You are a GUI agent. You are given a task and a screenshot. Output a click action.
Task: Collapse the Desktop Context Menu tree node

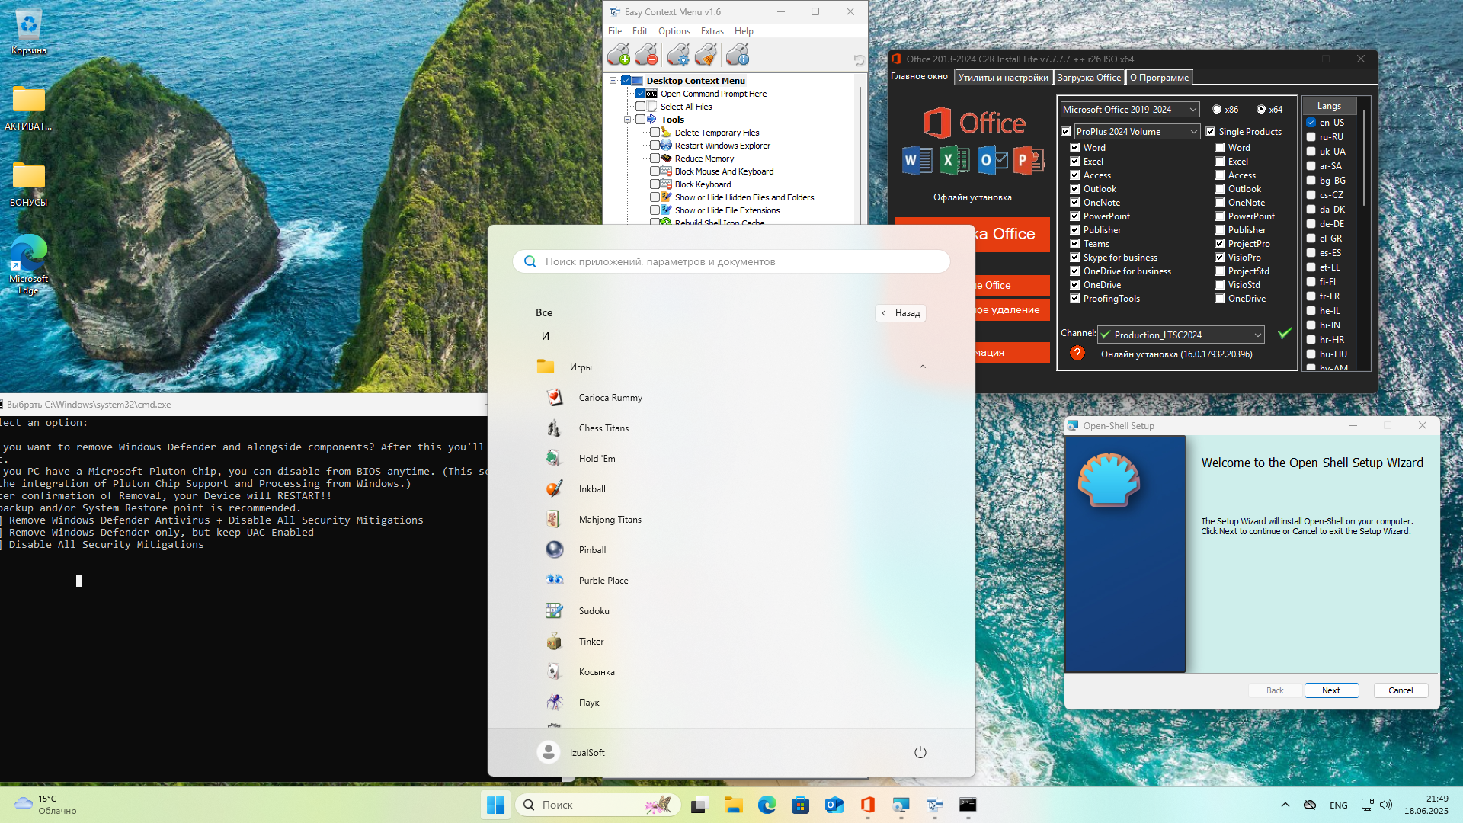click(613, 81)
